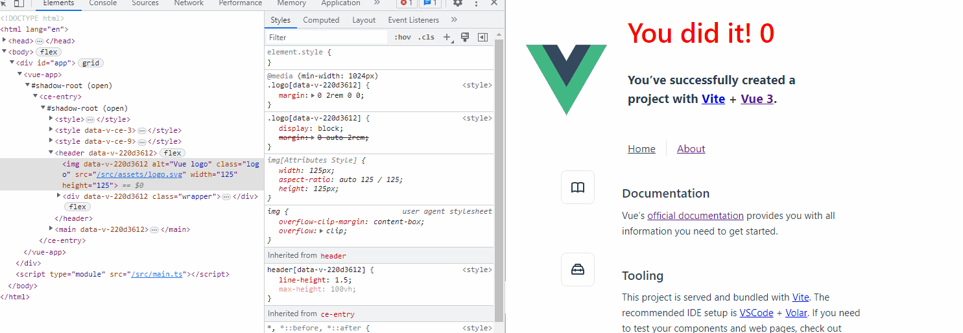Open the Memory tab
This screenshot has height=333, width=963.
coord(291,3)
